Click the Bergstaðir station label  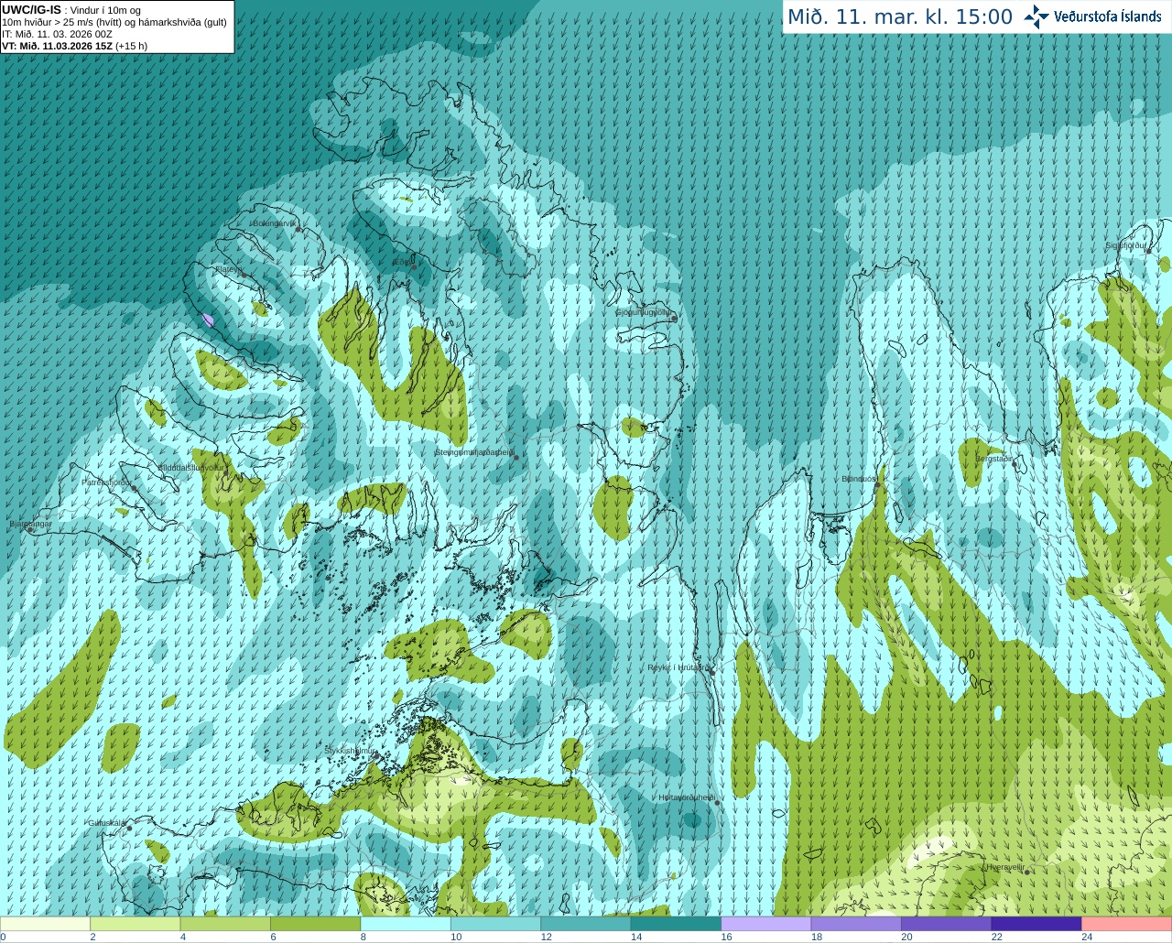[995, 459]
